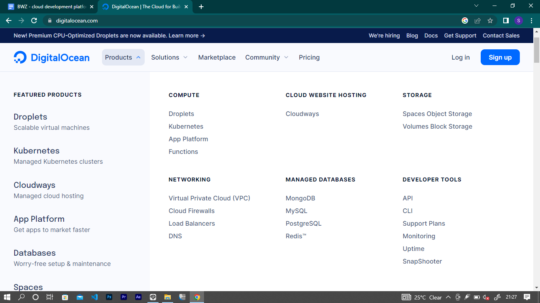Unmute the system volume

coord(485,297)
